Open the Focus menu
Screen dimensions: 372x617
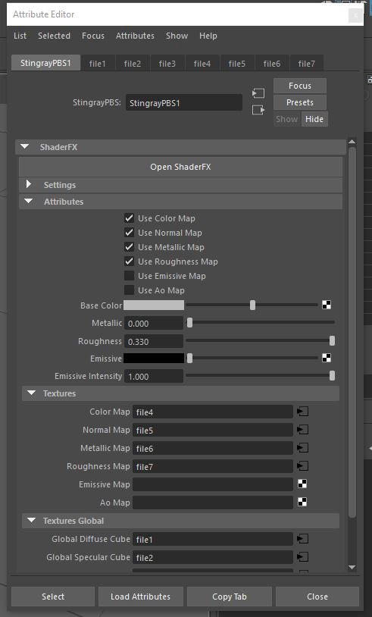(93, 36)
